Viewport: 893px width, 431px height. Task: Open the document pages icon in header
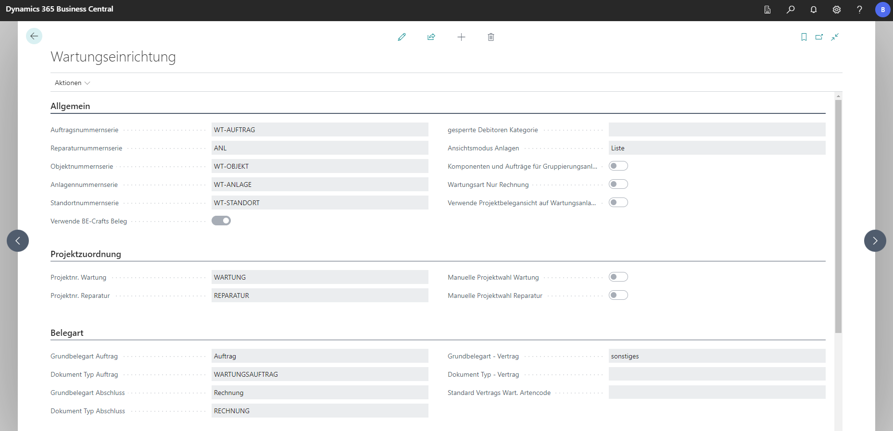coord(767,10)
